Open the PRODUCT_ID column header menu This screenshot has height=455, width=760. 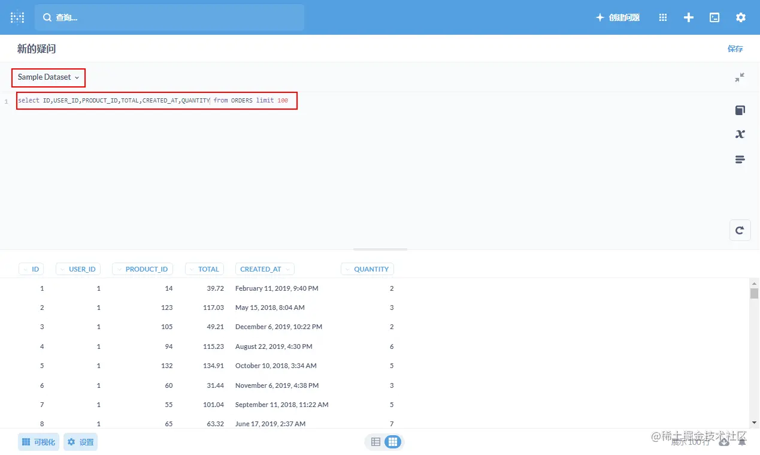[143, 269]
